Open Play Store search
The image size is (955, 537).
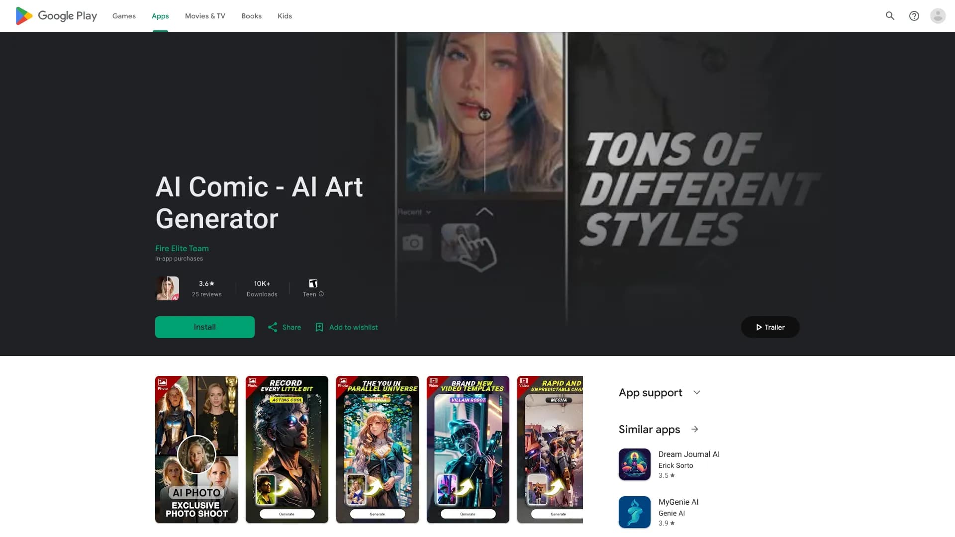(890, 15)
